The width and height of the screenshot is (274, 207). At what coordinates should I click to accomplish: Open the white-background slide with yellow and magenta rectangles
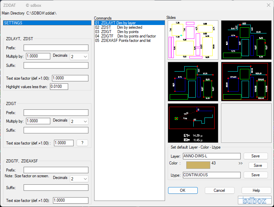193,40
